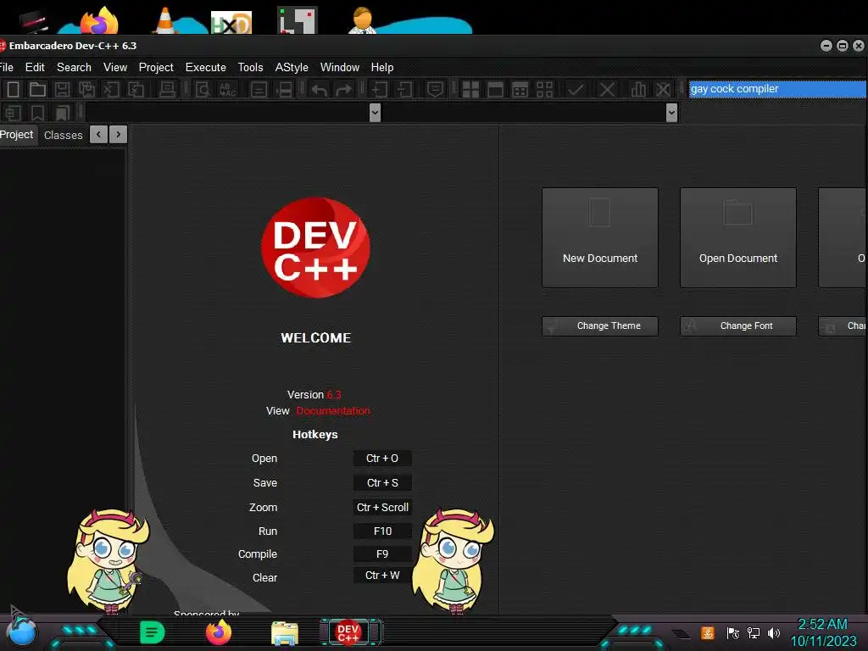Click the filled bookmark goto icon
Screen dimensions: 868x651
(x=62, y=113)
